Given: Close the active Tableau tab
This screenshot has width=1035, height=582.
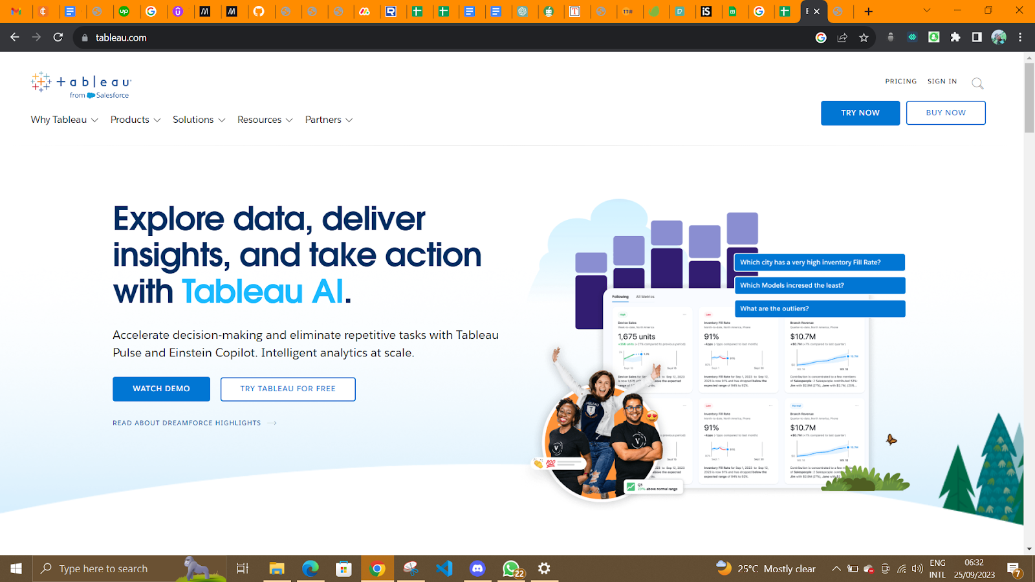Looking at the screenshot, I should click(x=817, y=11).
